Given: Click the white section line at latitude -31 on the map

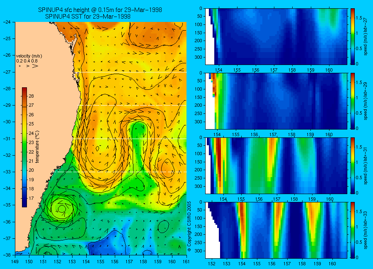Looking at the screenshot, I should pos(129,139).
